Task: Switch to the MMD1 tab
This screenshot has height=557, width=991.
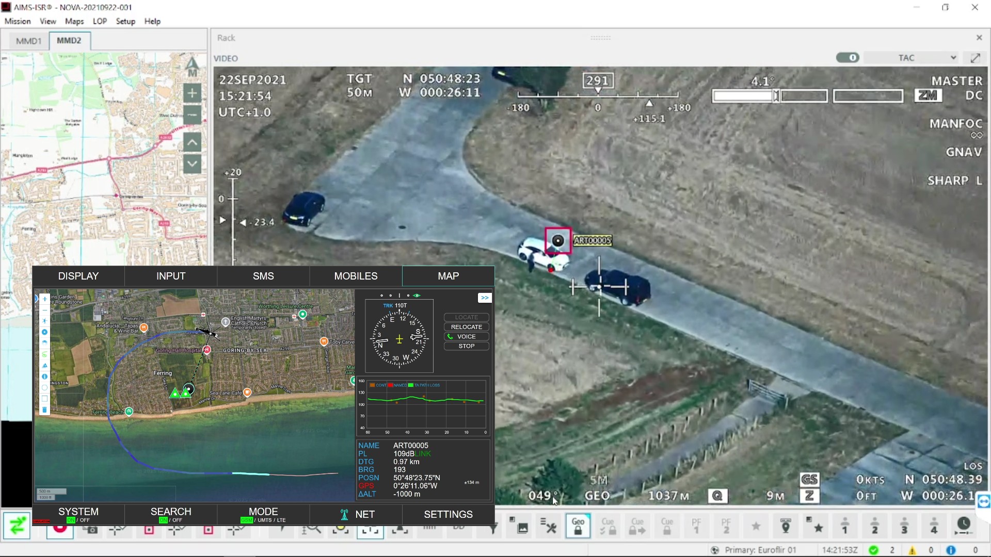Action: 28,41
